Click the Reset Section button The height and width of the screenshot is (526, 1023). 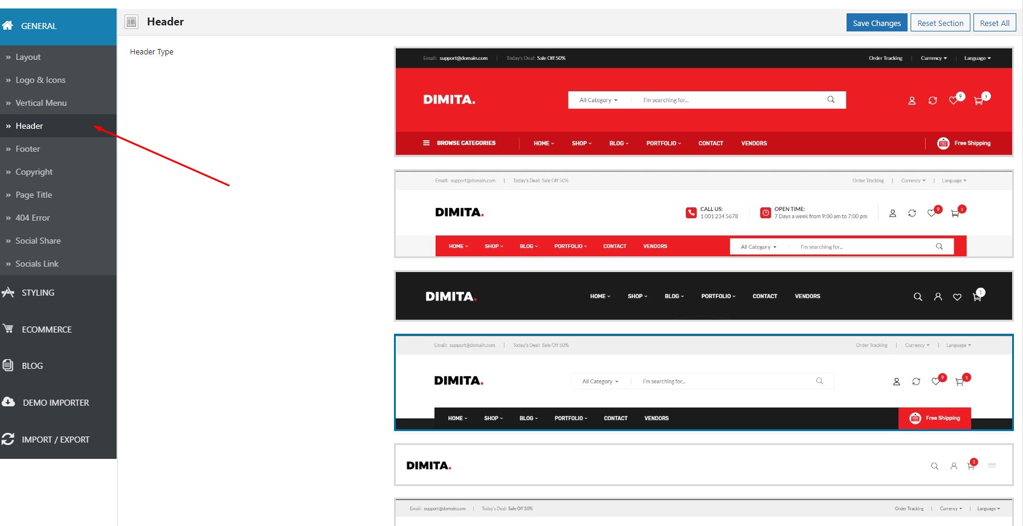[940, 22]
